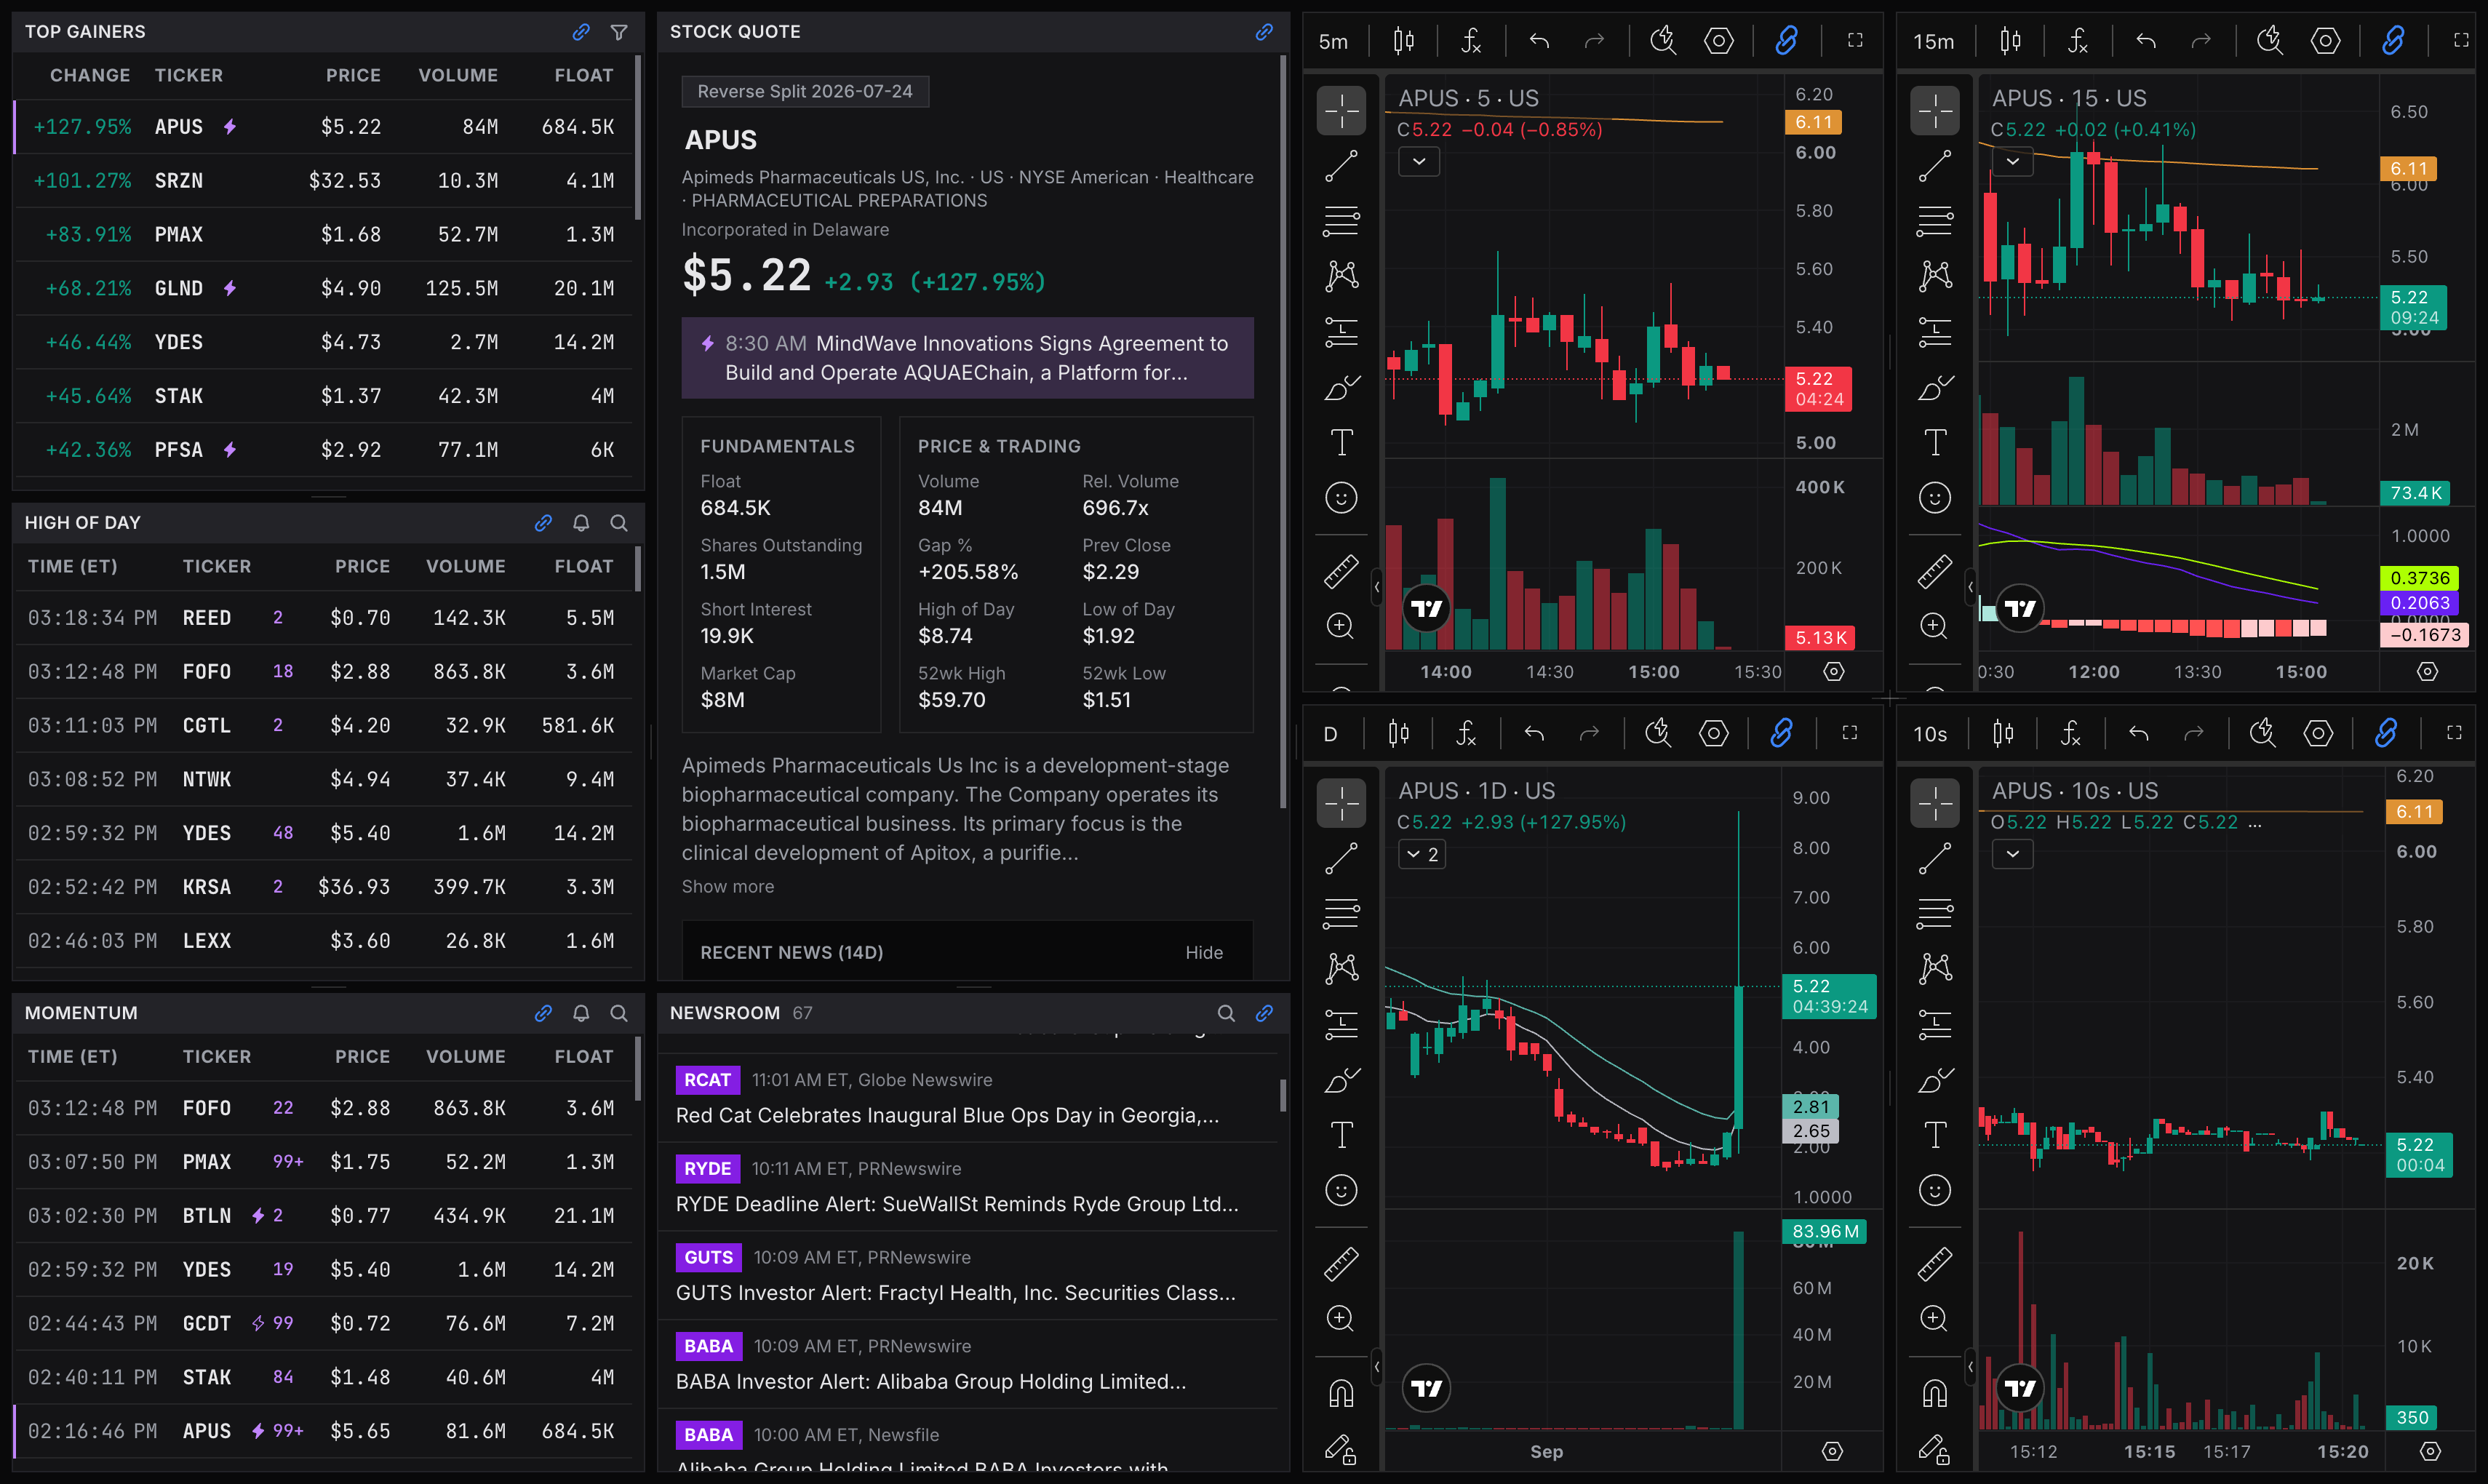Open the 15m timeframe selector
Image resolution: width=2488 pixels, height=1484 pixels.
click(1933, 42)
